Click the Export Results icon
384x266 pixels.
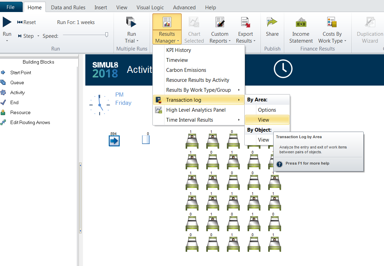pos(245,22)
